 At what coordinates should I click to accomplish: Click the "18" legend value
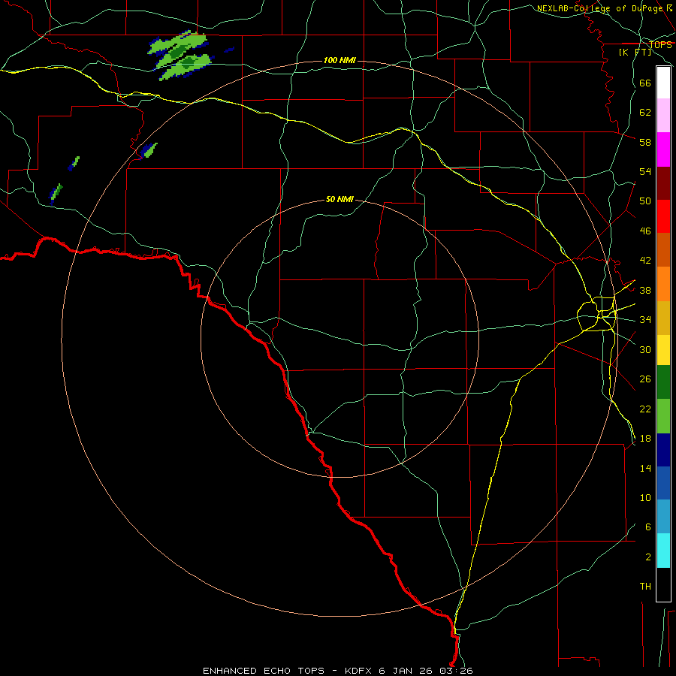(x=645, y=439)
